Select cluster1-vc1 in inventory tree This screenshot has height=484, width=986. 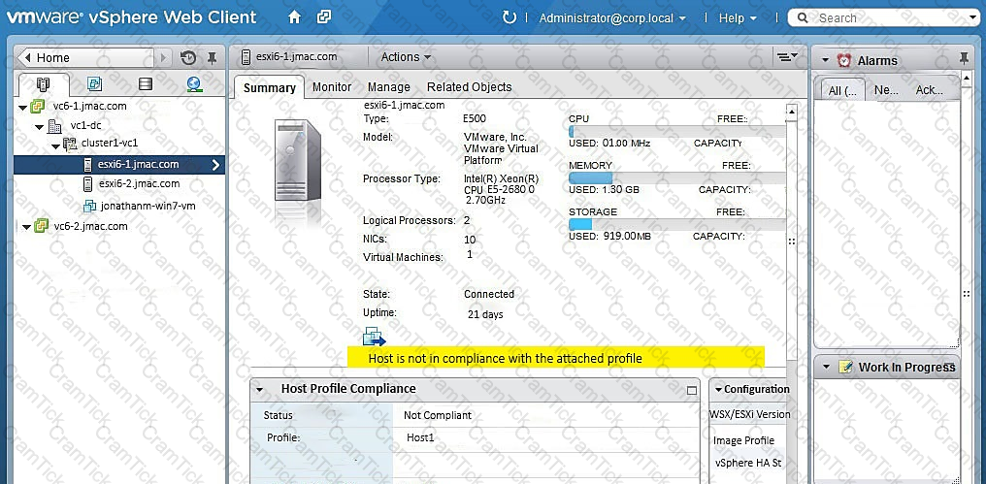(x=110, y=144)
